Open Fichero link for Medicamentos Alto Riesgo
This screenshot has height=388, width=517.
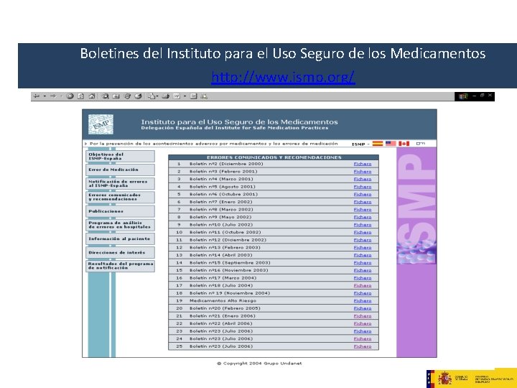coord(363,300)
